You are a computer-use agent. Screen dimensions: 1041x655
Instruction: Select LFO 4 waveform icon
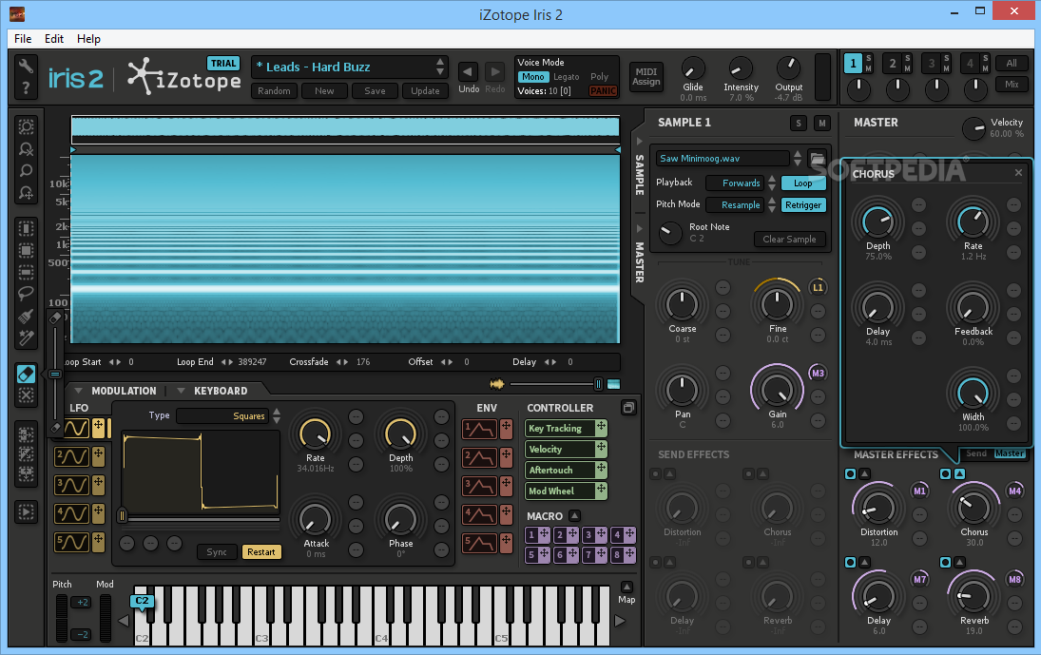point(71,513)
